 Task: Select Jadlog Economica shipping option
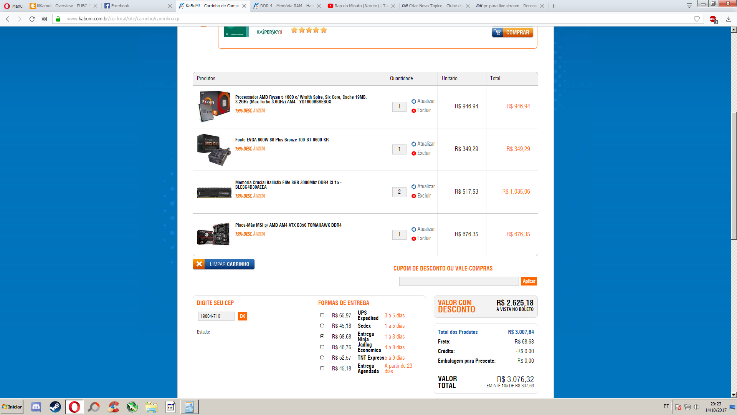click(x=322, y=347)
